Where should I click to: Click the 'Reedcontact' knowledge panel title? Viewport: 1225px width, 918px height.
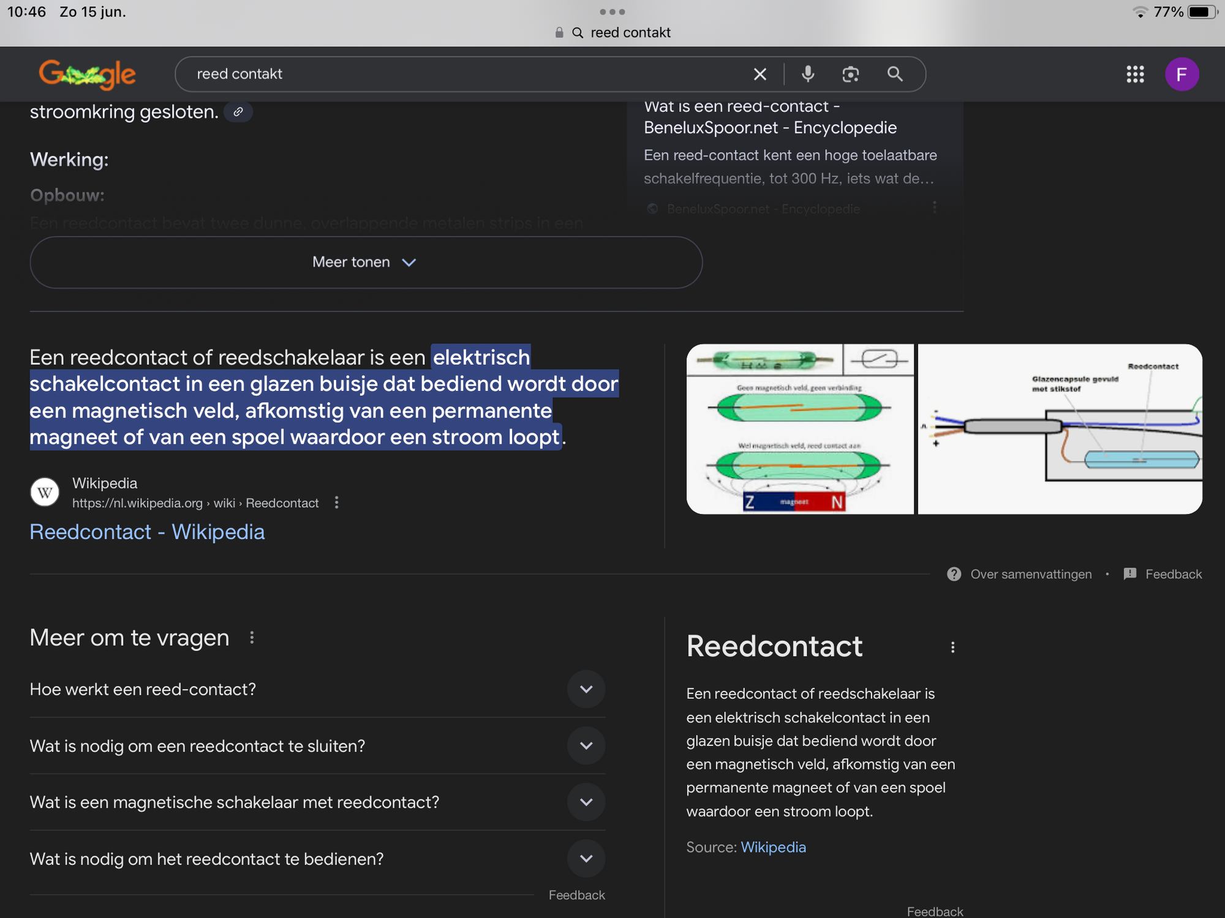[774, 646]
